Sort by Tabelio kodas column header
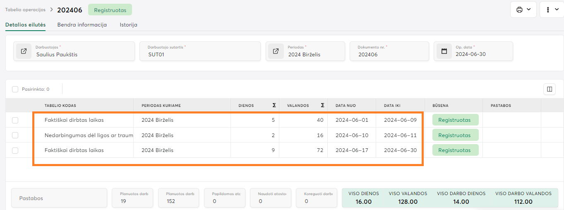 coord(60,106)
